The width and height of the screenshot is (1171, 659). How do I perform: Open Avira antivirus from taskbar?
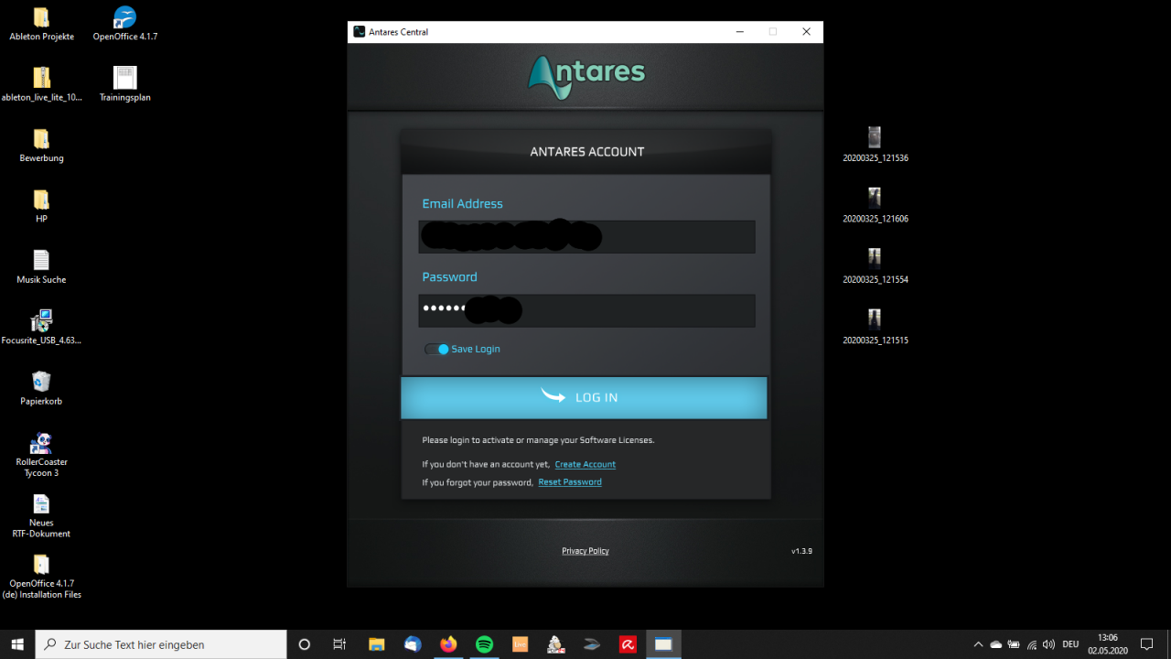tap(628, 644)
